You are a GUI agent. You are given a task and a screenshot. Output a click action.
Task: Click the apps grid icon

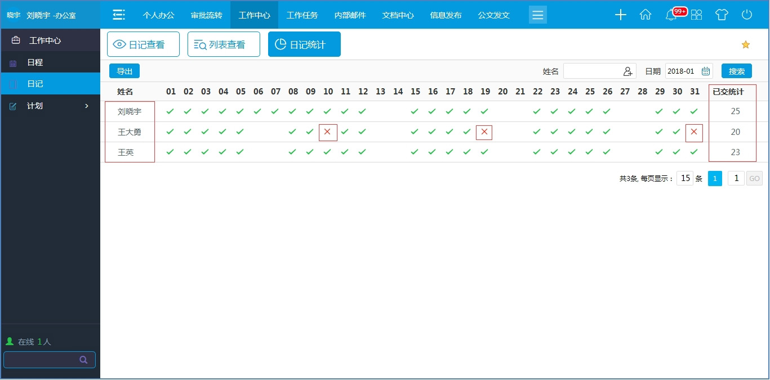pyautogui.click(x=696, y=15)
